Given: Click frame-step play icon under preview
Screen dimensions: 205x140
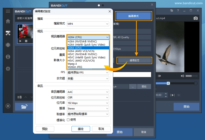Looking at the screenshot, I should tap(160, 76).
